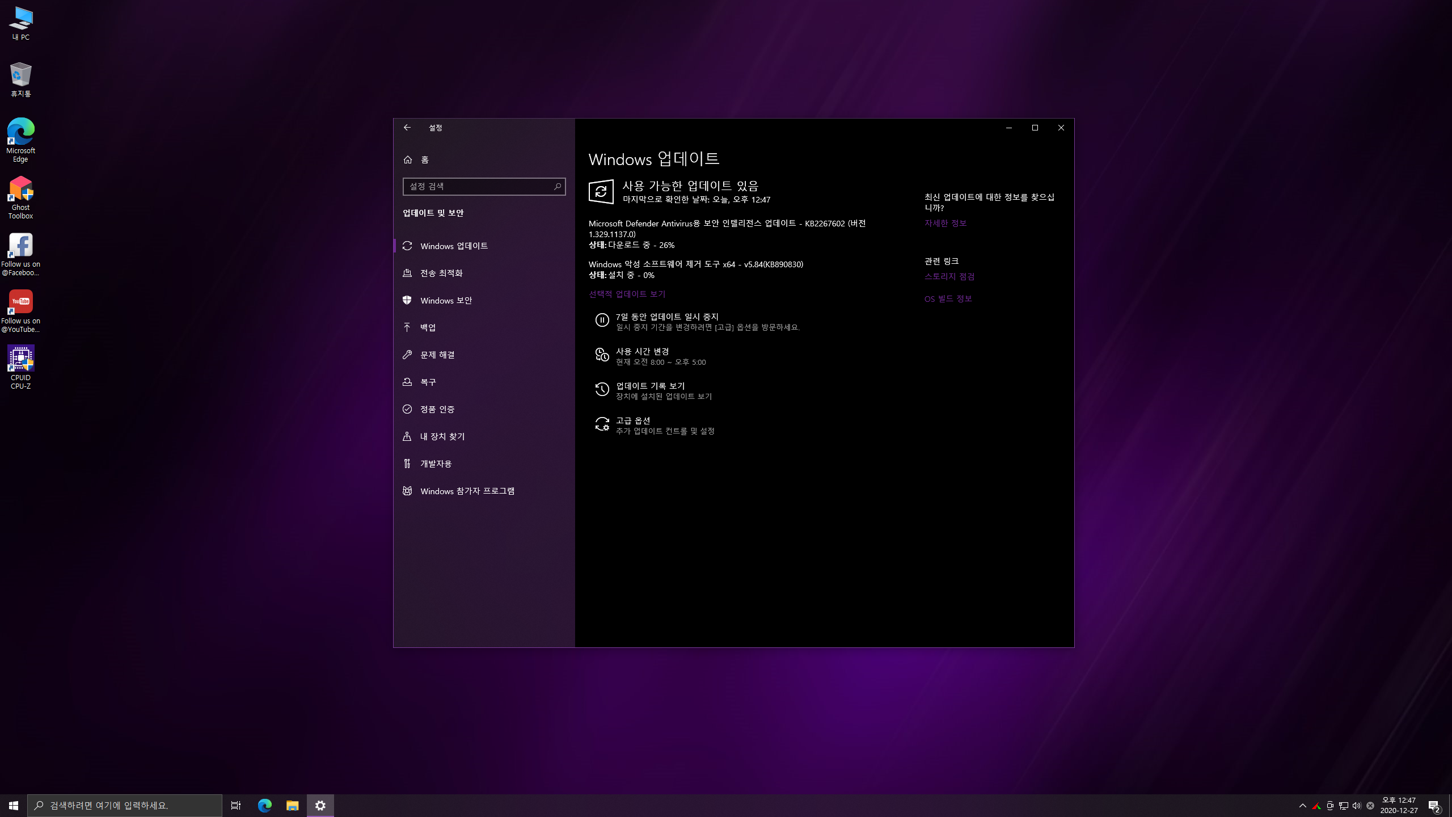Open the 전송 최적화 section

click(x=441, y=273)
